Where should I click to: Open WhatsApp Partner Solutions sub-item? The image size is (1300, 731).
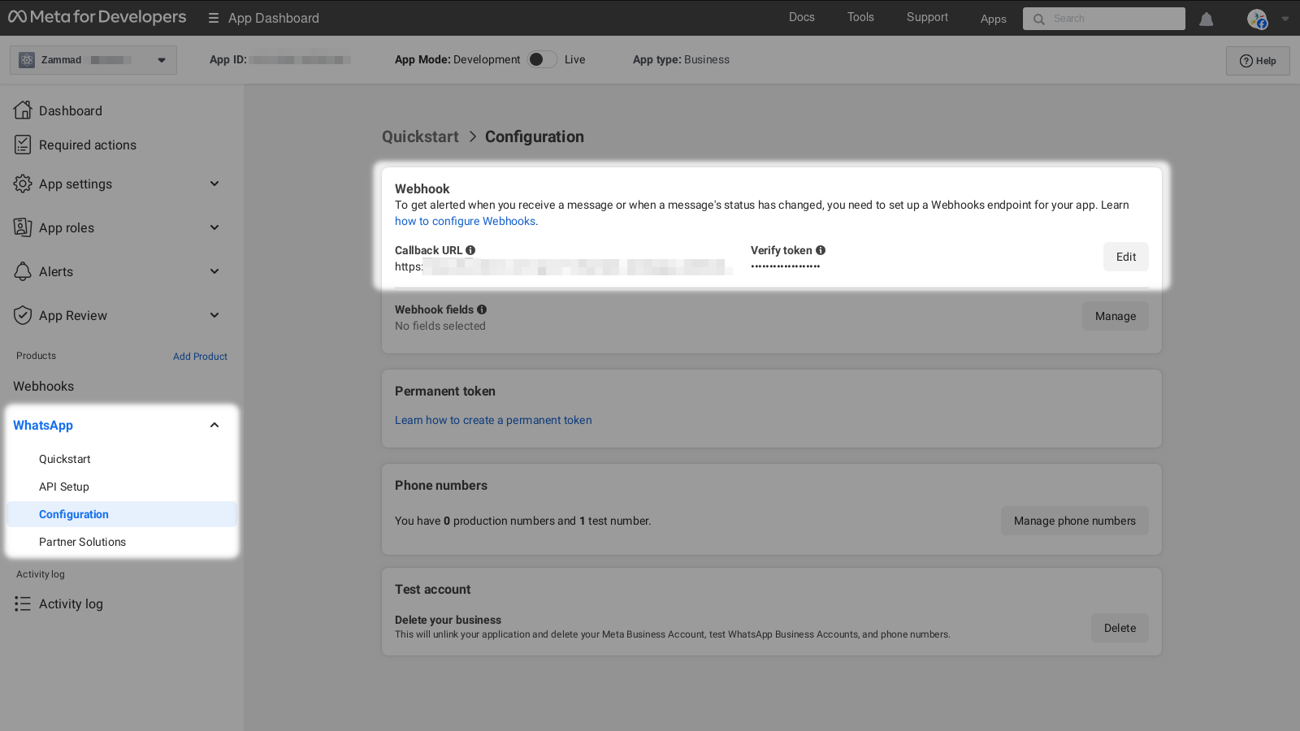pos(82,542)
